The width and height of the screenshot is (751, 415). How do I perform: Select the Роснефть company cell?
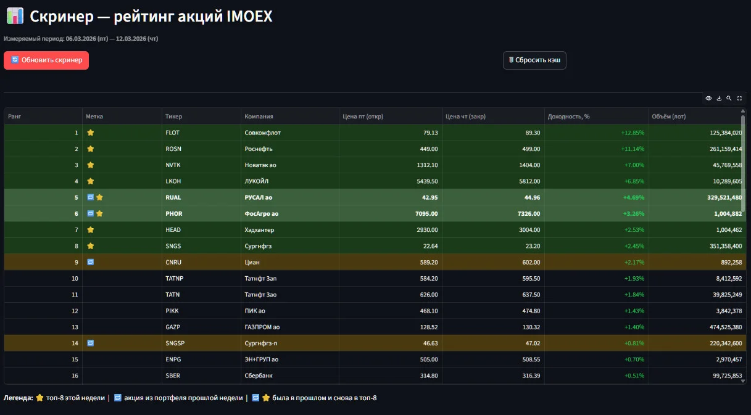click(x=289, y=149)
